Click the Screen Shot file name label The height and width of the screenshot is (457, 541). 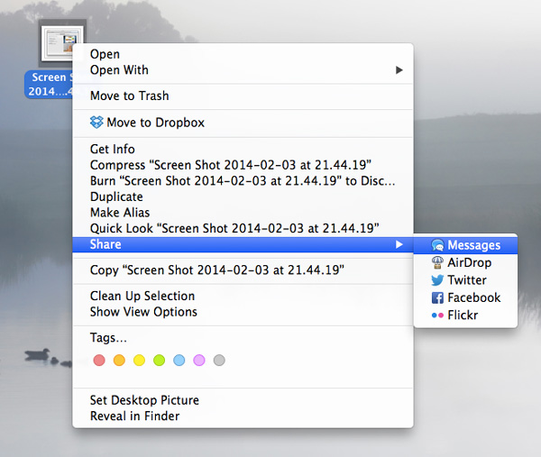click(49, 84)
